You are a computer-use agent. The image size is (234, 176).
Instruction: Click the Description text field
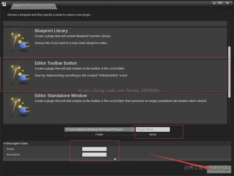click(x=94, y=155)
